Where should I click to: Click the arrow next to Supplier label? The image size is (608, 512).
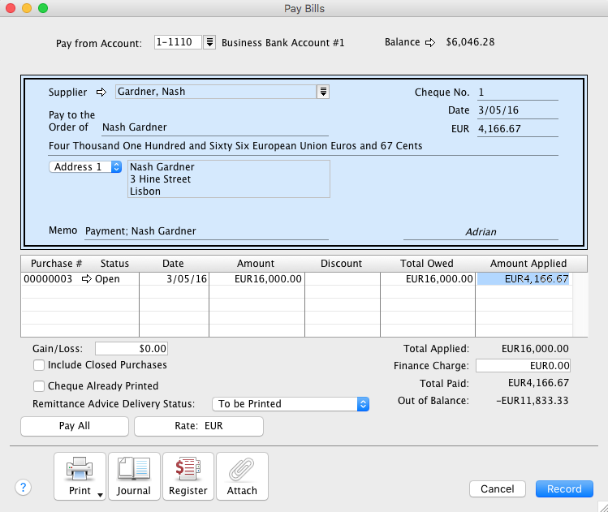tap(102, 93)
